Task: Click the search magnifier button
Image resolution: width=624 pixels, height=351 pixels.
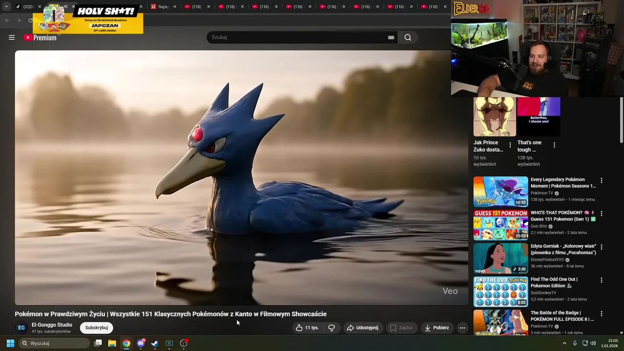Action: 408,38
